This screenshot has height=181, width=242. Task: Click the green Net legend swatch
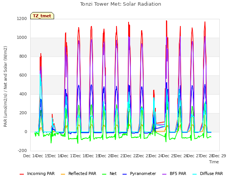tap(104, 174)
